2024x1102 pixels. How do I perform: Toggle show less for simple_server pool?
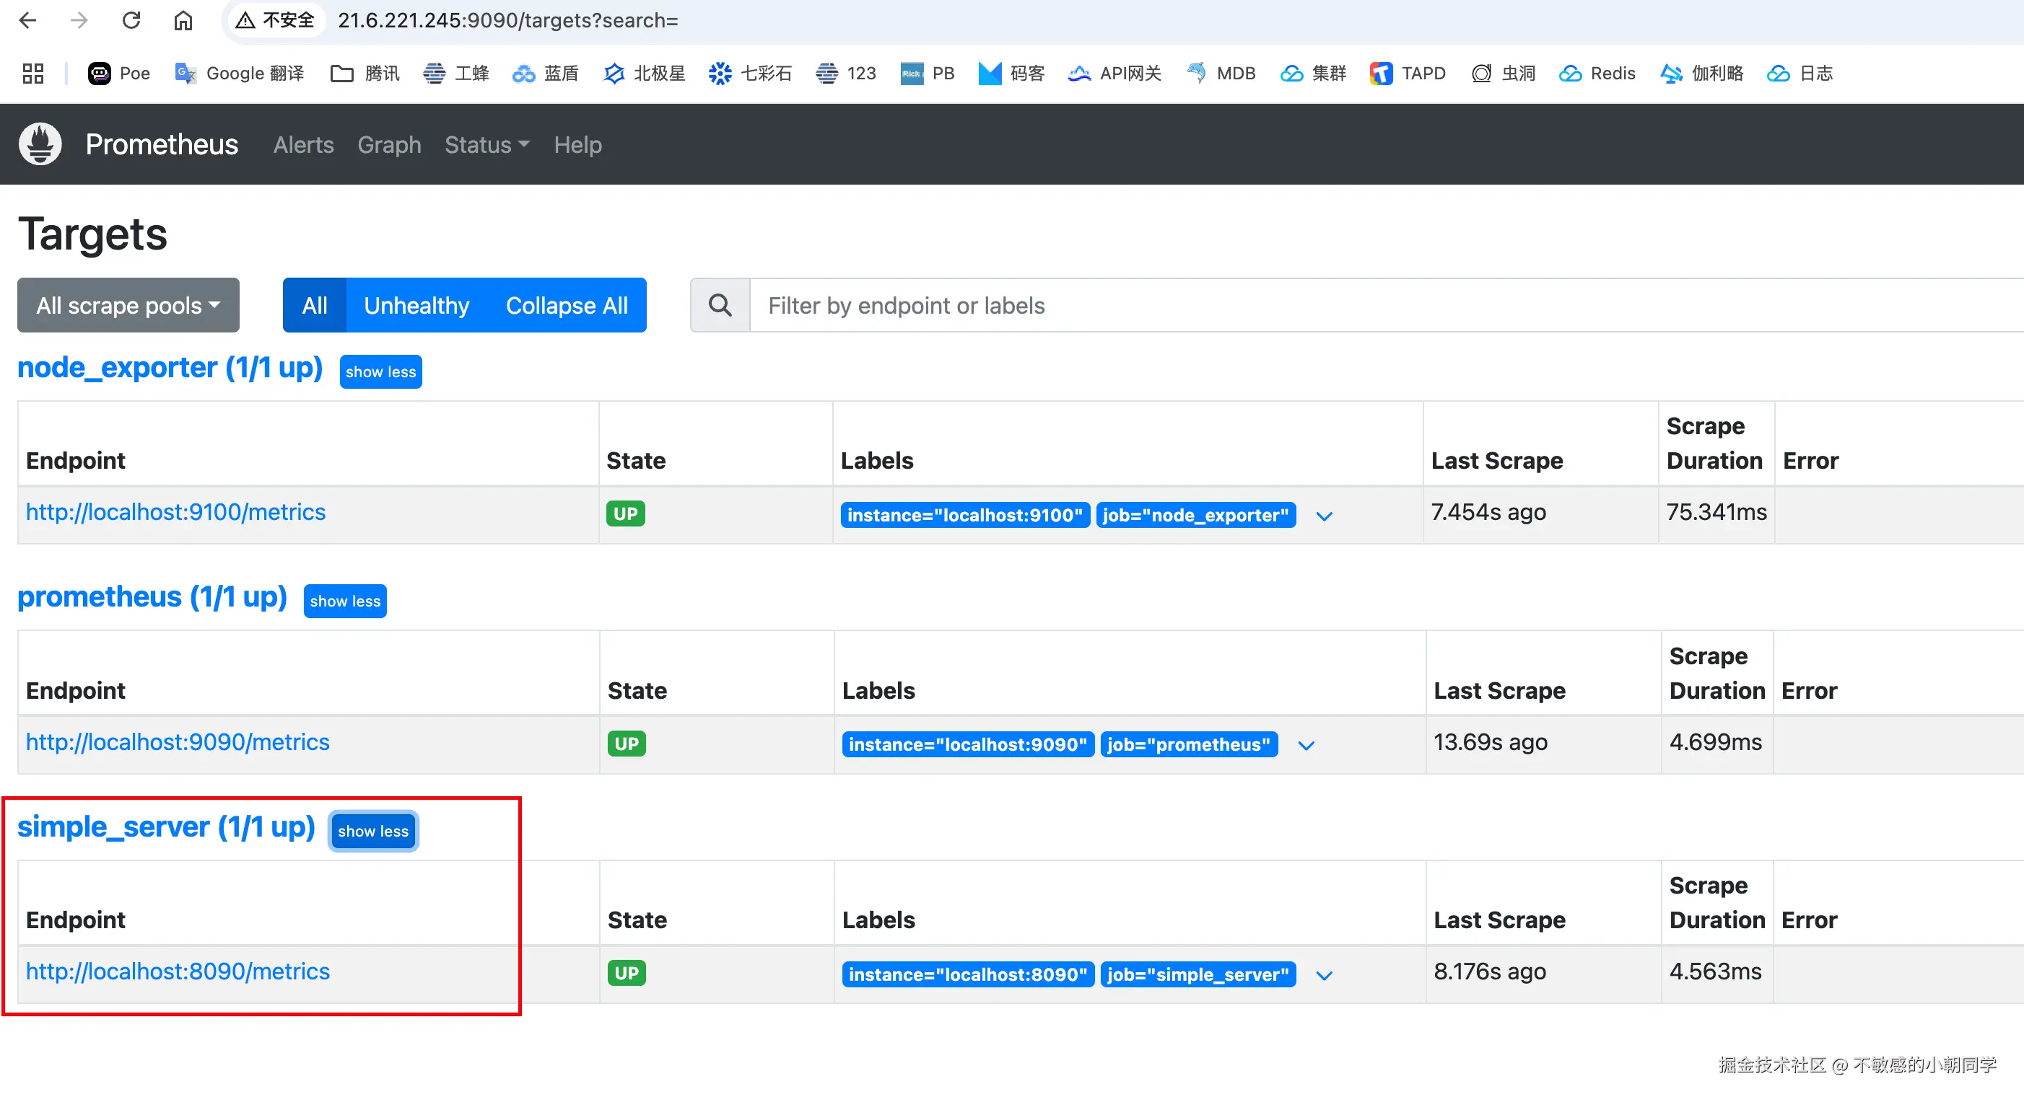click(372, 832)
